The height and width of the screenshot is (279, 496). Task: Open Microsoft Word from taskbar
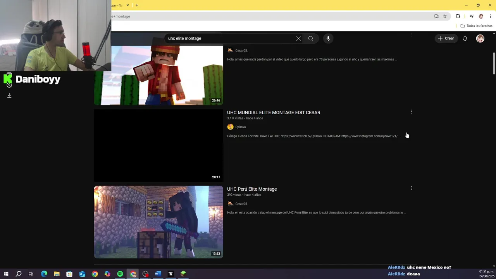158,274
